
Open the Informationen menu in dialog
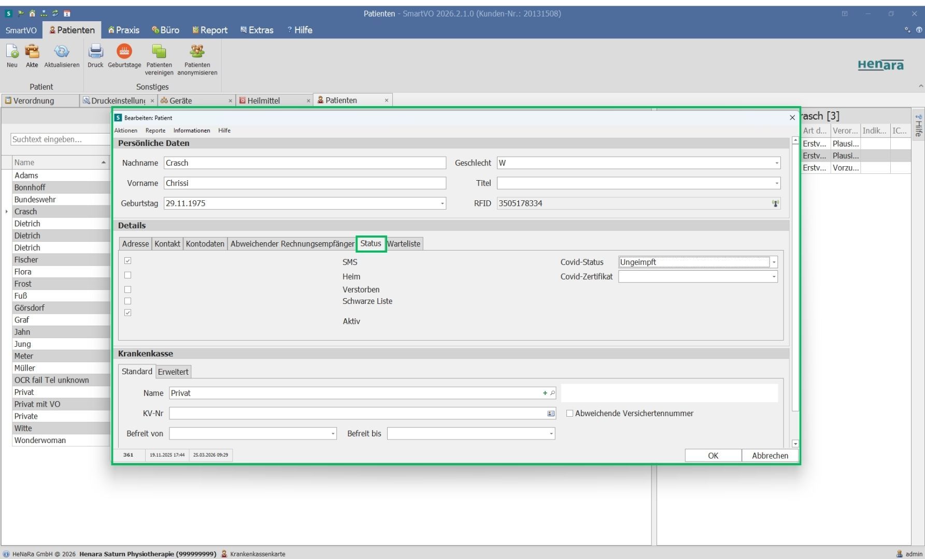pyautogui.click(x=192, y=130)
